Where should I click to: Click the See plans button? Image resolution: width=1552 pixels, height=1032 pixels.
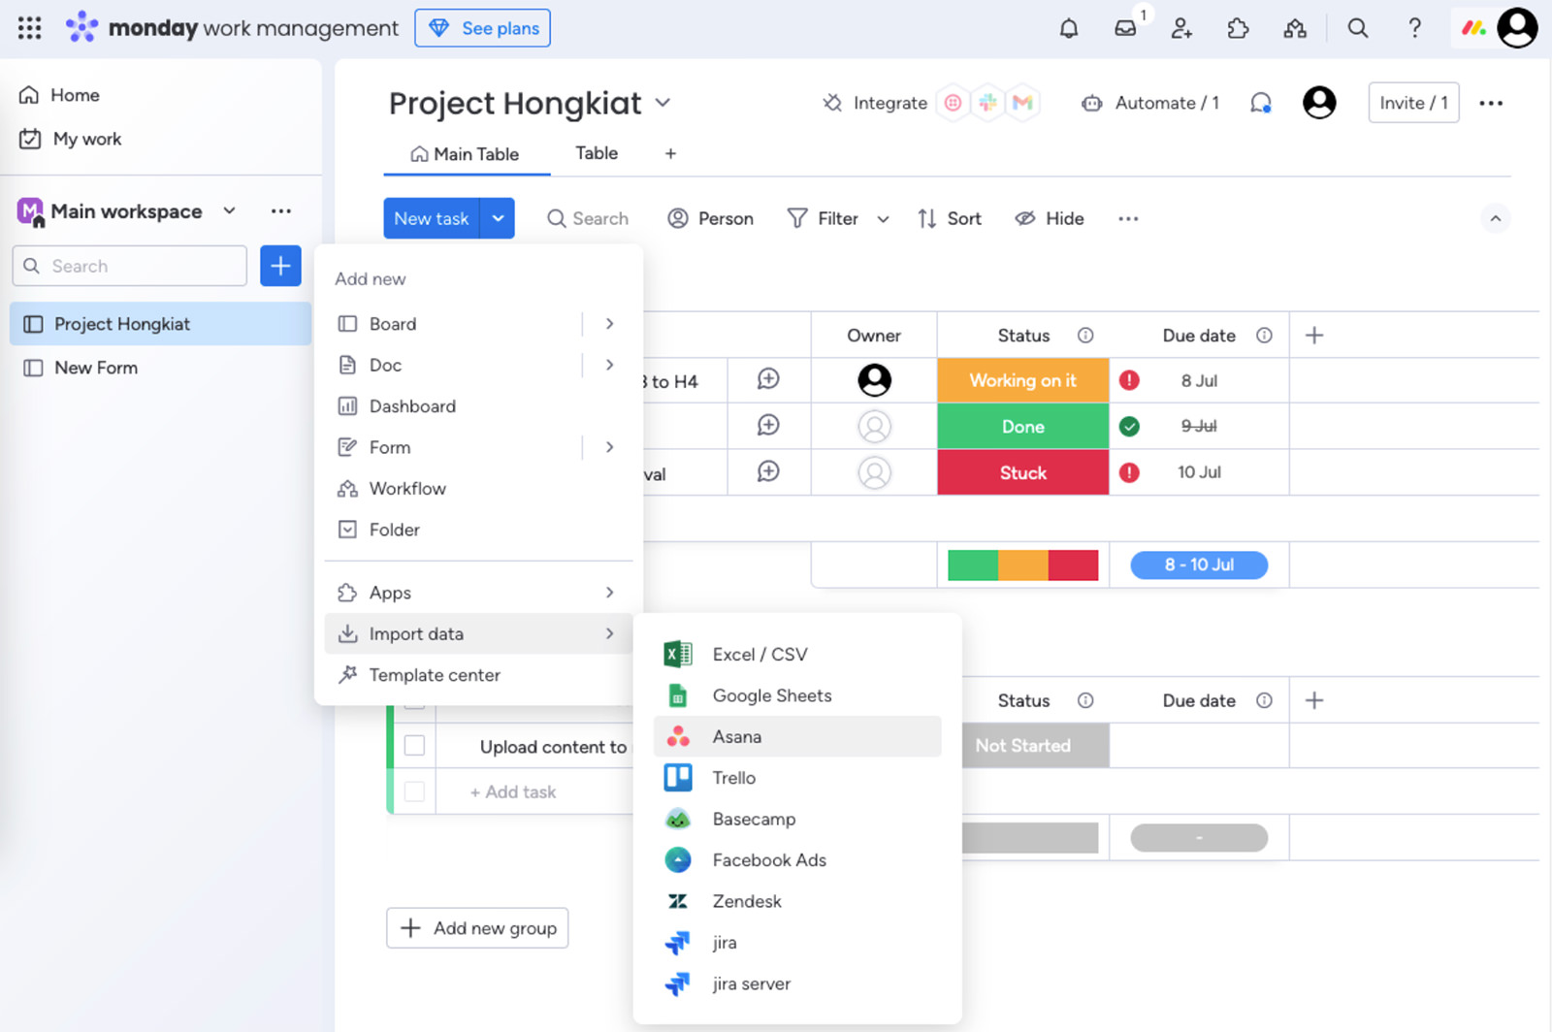pos(482,28)
